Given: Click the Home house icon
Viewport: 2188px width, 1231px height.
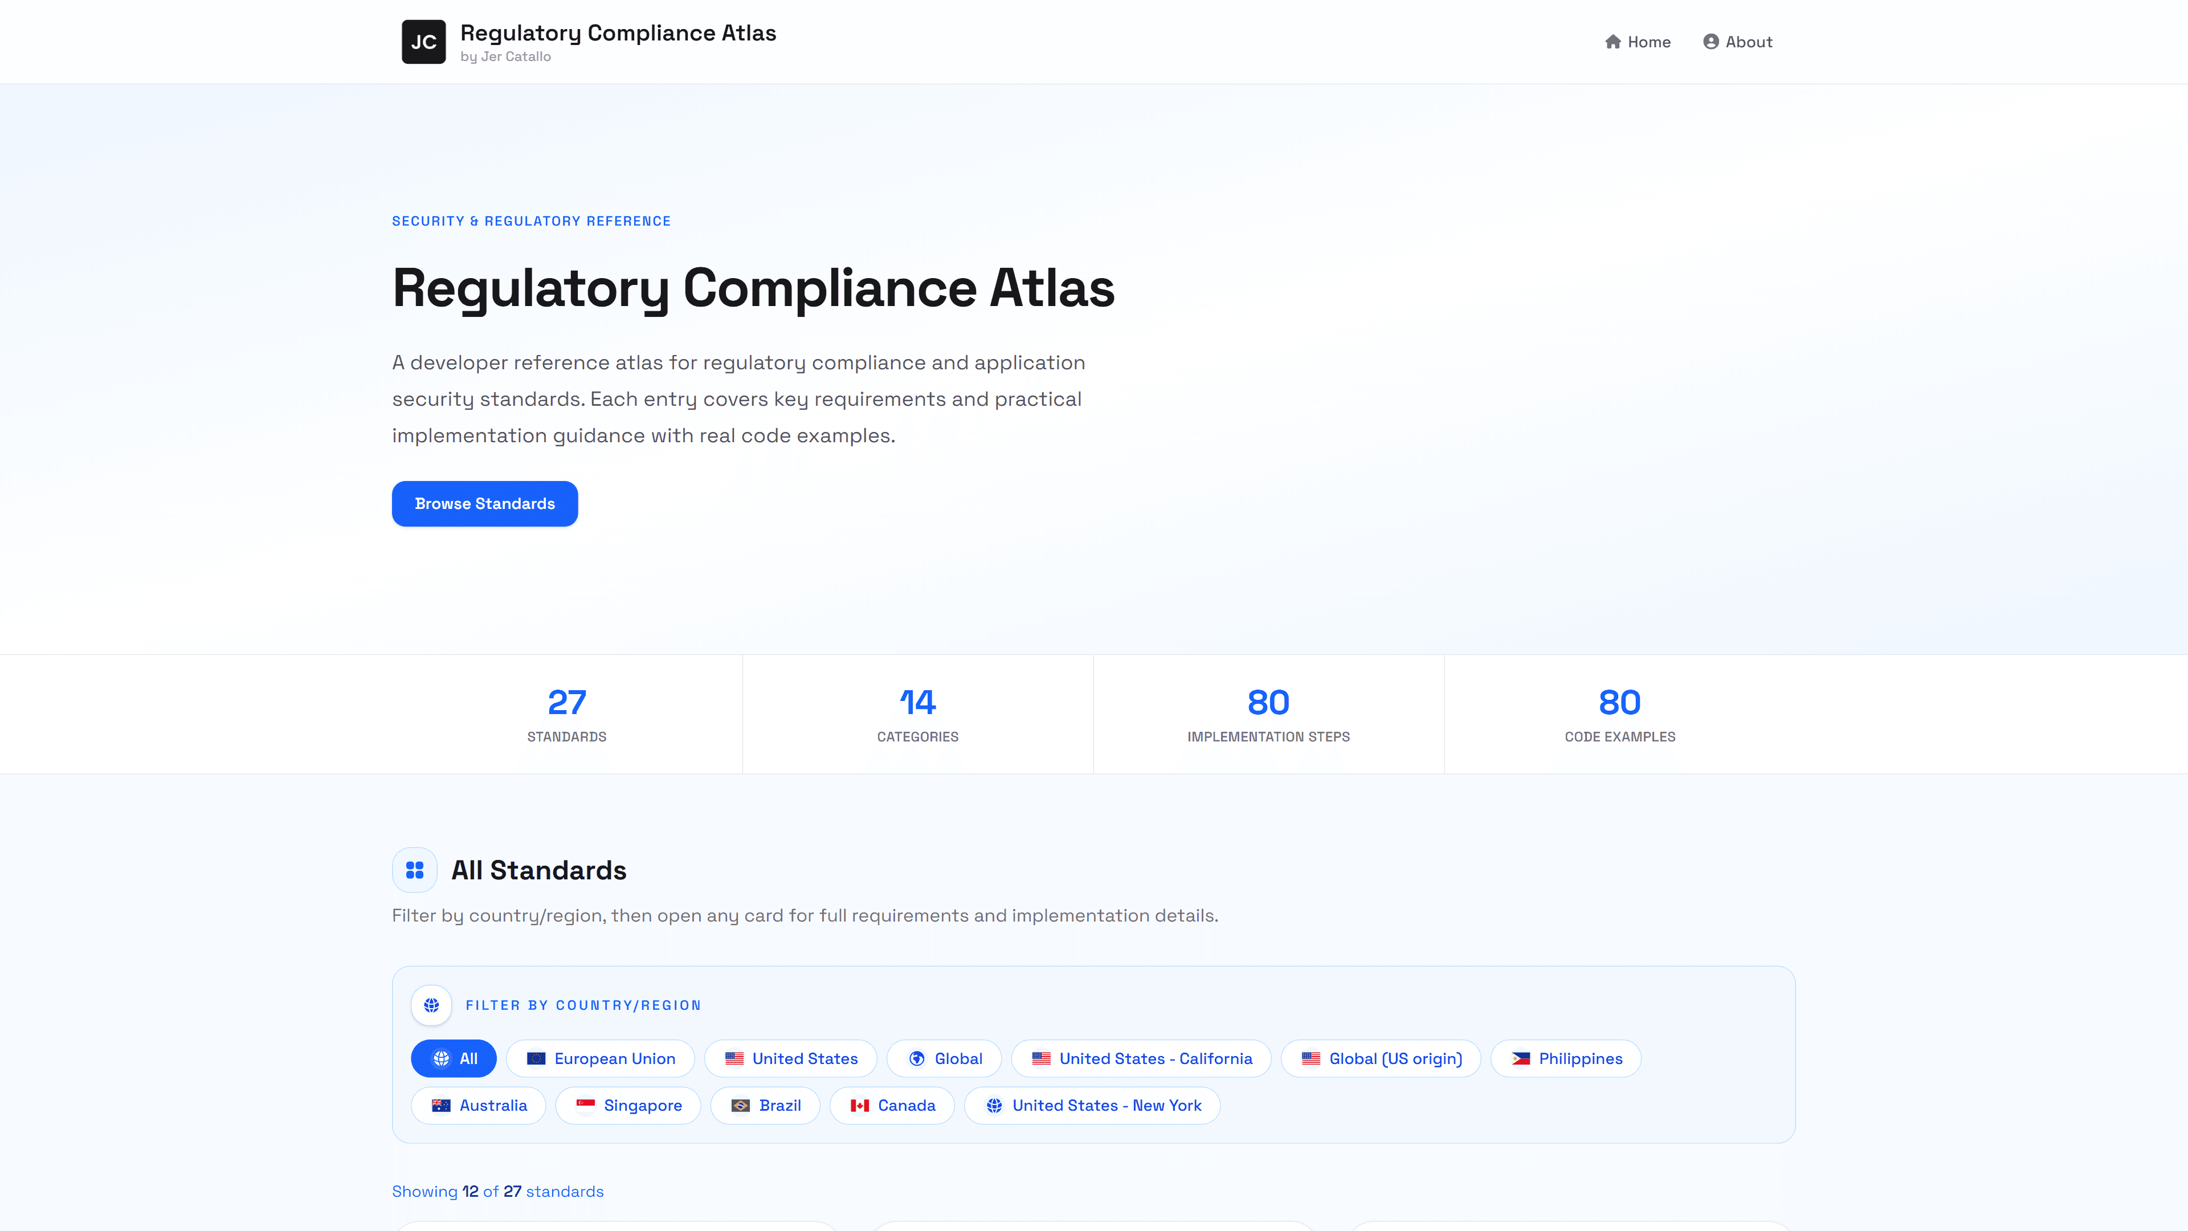Looking at the screenshot, I should 1613,42.
